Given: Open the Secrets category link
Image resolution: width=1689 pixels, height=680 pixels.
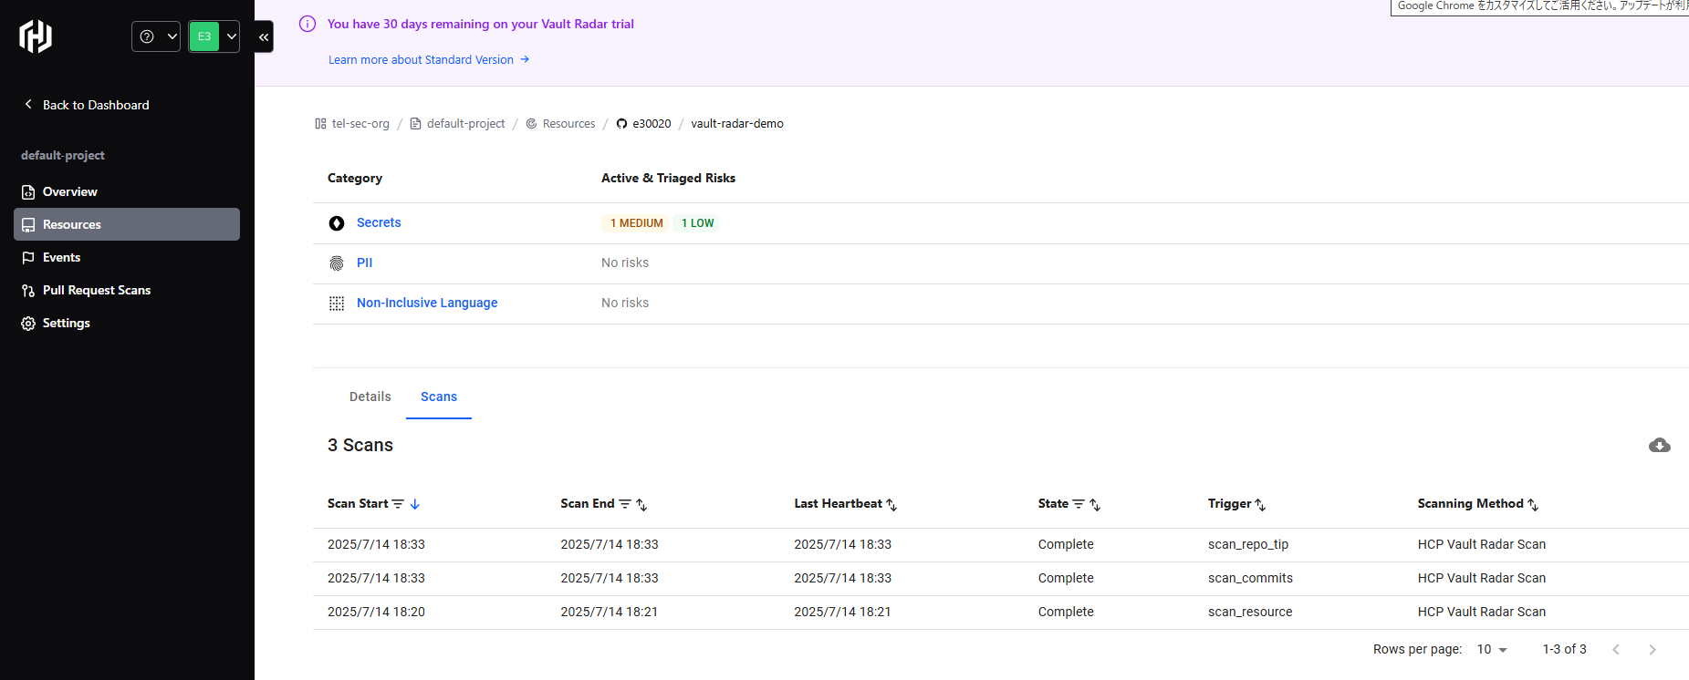Looking at the screenshot, I should pyautogui.click(x=379, y=222).
